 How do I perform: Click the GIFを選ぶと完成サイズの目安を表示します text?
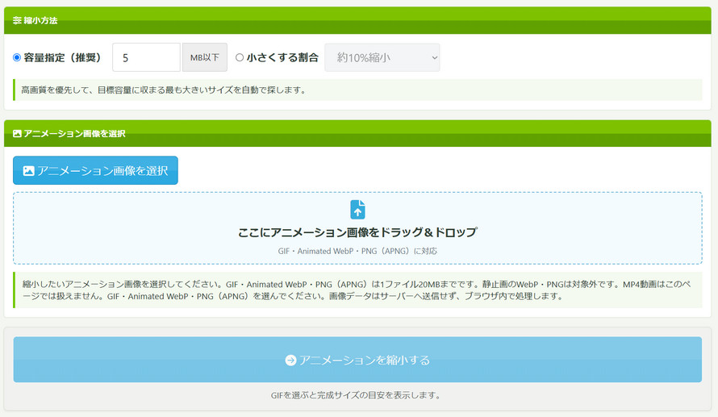(x=356, y=395)
